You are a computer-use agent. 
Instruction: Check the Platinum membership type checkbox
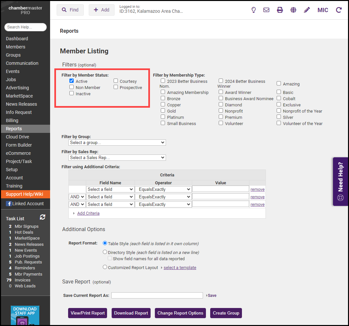click(163, 117)
